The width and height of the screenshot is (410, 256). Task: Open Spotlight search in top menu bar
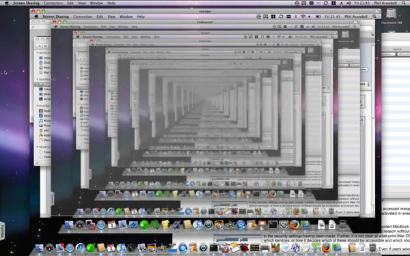click(x=404, y=3)
